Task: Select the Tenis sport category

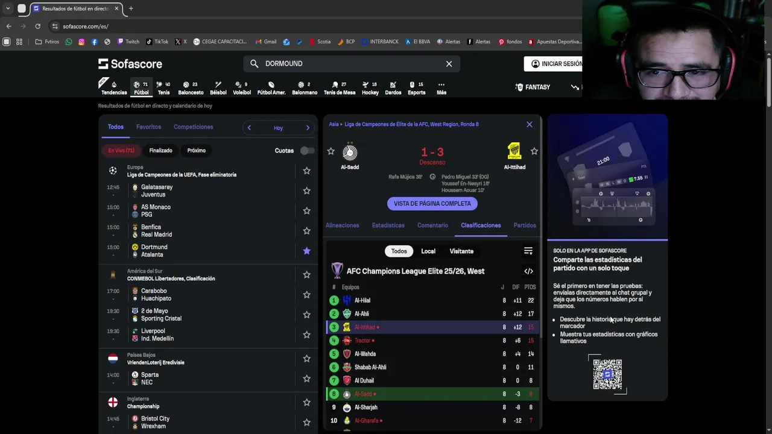Action: tap(163, 88)
